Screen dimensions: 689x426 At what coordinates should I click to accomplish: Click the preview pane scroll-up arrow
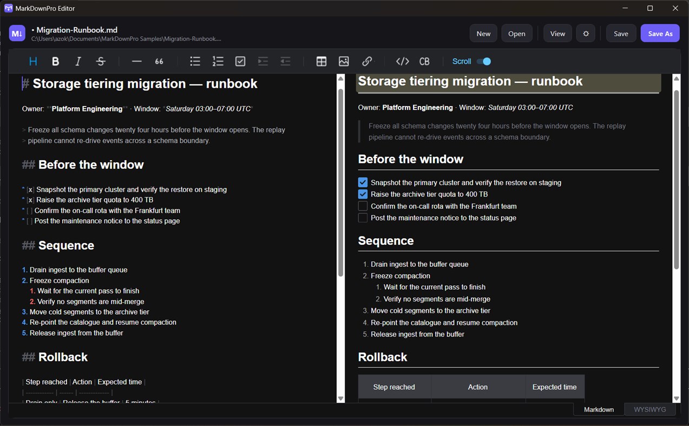point(677,78)
